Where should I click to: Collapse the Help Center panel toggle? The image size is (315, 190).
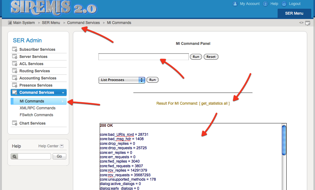(62, 146)
